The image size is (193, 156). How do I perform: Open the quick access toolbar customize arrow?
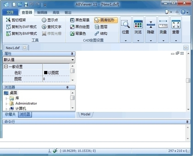[45, 5]
